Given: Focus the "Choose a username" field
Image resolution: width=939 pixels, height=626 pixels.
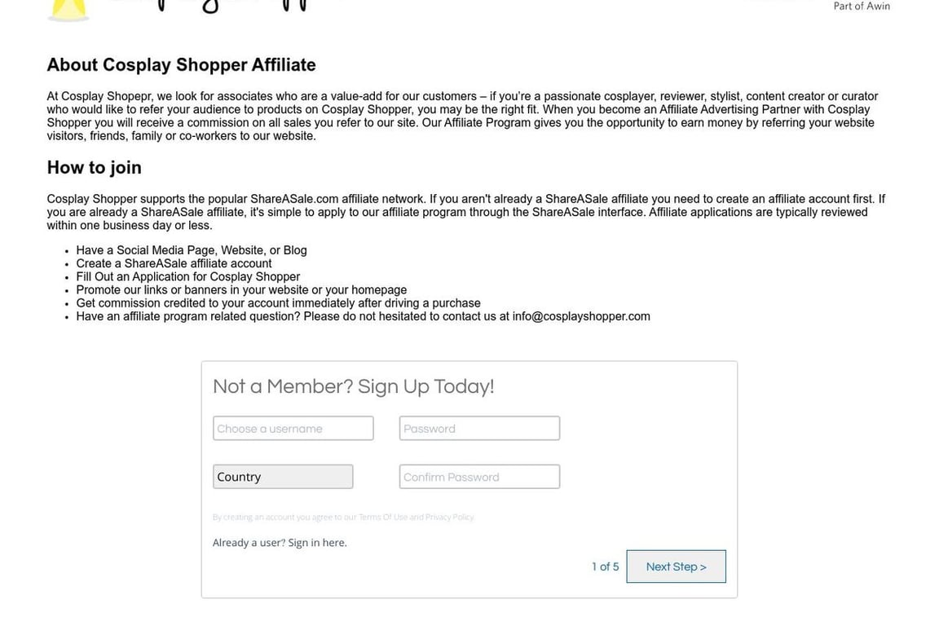Looking at the screenshot, I should point(293,429).
